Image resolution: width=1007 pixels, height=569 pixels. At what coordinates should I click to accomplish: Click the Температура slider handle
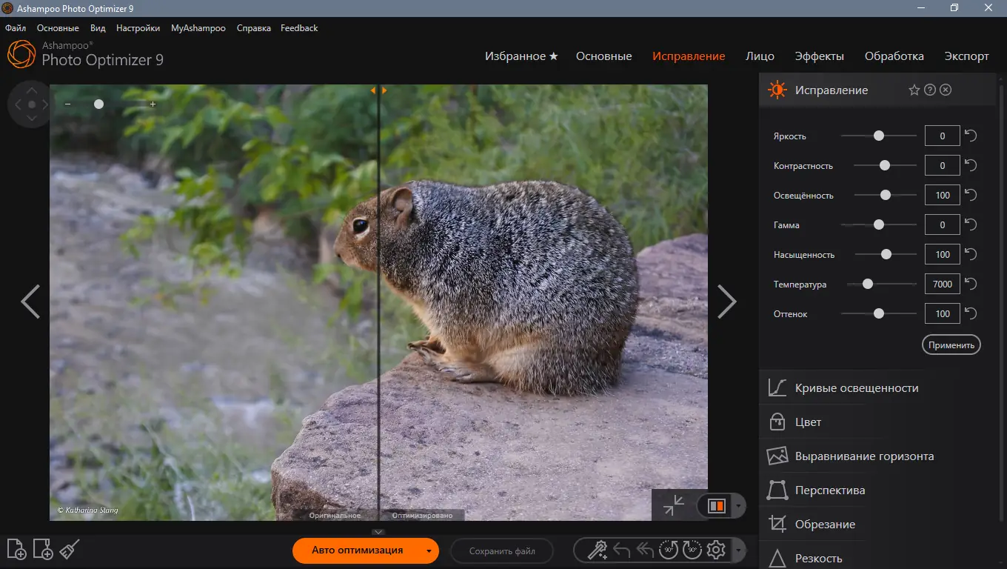coord(868,284)
